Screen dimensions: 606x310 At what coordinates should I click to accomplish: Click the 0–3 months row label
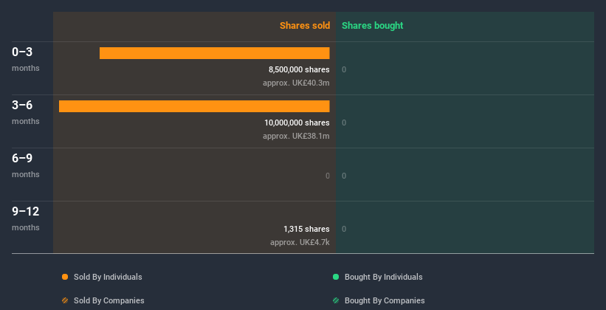26,59
